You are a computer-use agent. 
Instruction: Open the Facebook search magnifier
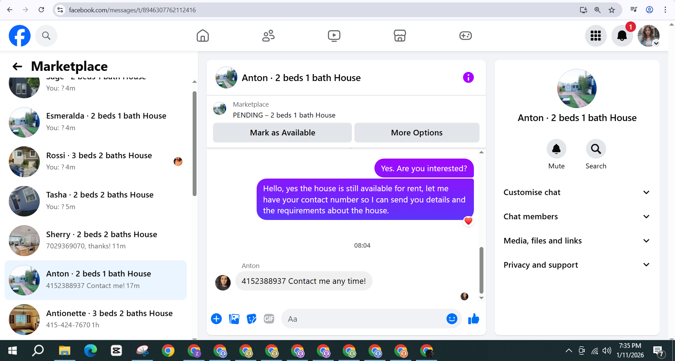click(x=46, y=36)
